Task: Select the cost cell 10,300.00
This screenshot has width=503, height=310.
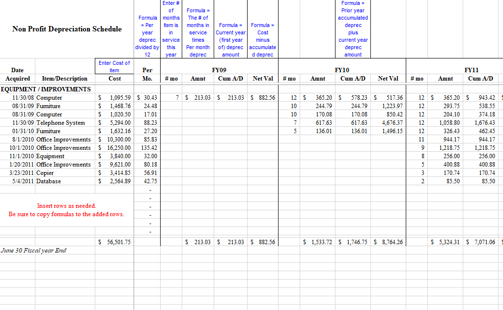Action: click(119, 139)
